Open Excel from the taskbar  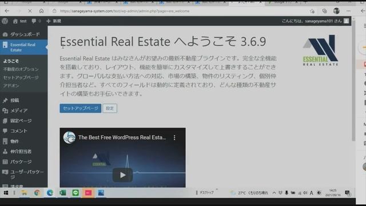click(62, 193)
